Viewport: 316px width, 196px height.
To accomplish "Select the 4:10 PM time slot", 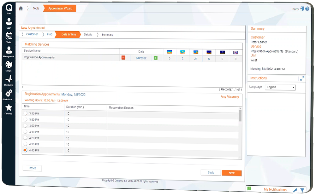I will pos(25,132).
